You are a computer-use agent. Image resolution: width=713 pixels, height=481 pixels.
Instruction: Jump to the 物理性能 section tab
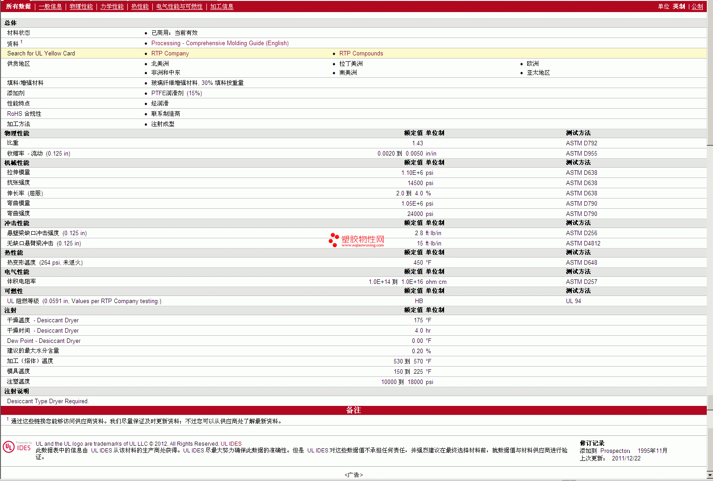point(81,7)
